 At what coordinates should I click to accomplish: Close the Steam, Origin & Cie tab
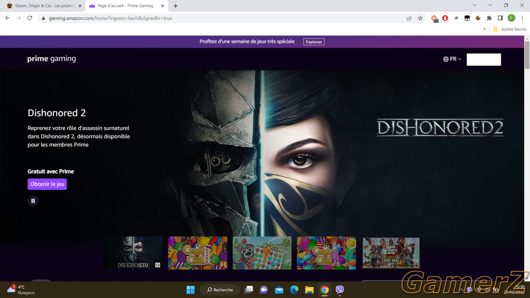tap(80, 6)
